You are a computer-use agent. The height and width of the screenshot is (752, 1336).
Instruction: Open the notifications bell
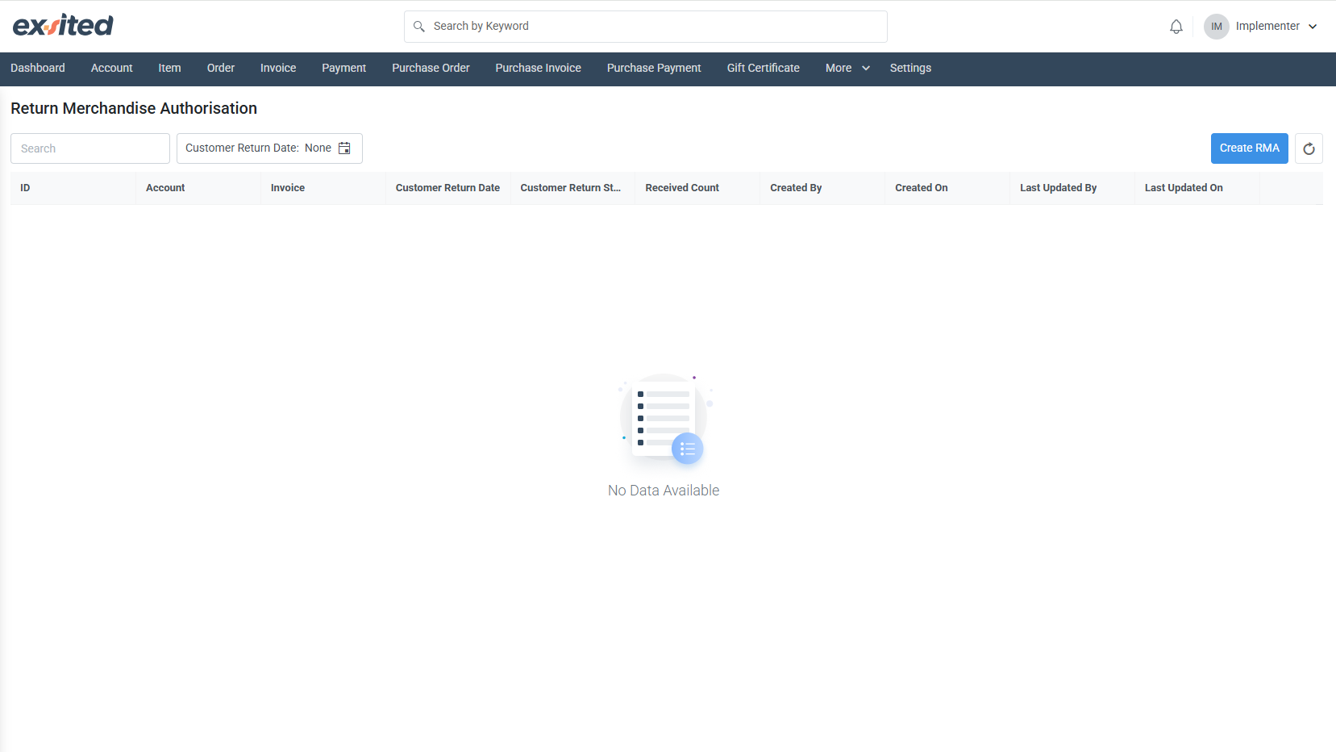(x=1176, y=27)
